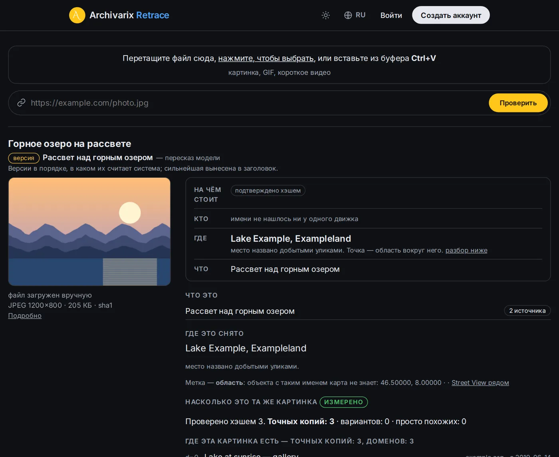Open the RU language selector

click(355, 15)
